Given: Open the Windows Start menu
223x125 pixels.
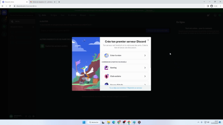Looking at the screenshot, I should [84, 122].
